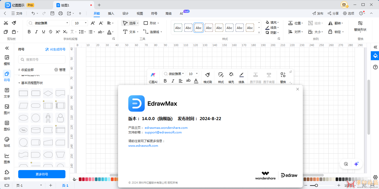Pick the first dark red palette swatch
This screenshot has width=379, height=189.
80,179
